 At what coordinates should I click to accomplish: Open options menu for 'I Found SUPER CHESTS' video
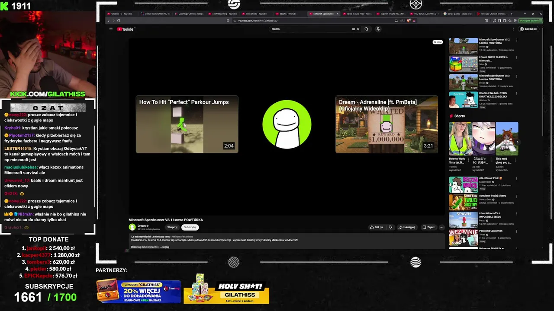[x=516, y=58]
